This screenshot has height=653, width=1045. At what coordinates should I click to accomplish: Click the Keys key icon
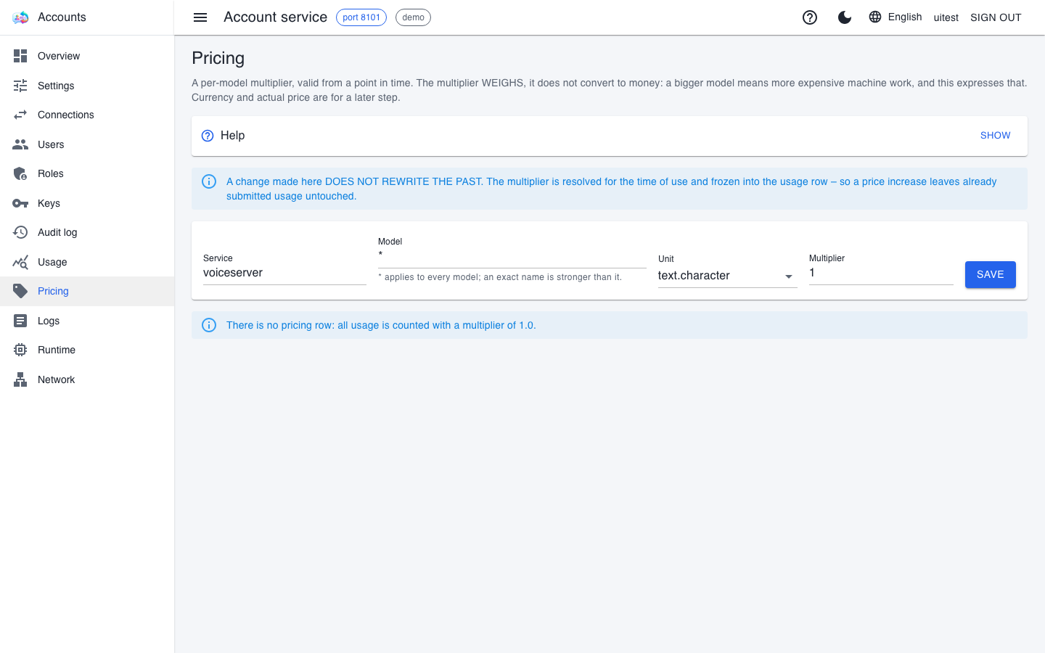click(20, 203)
